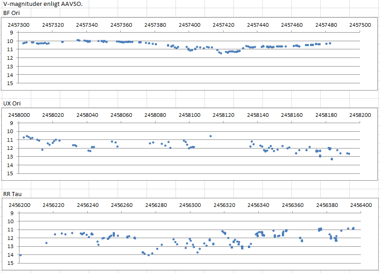Click the 2458100 x-axis label in UX Ori chart

pyautogui.click(x=189, y=115)
